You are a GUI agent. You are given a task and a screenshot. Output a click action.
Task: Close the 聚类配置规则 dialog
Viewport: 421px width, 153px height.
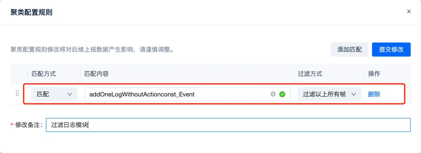(x=409, y=12)
